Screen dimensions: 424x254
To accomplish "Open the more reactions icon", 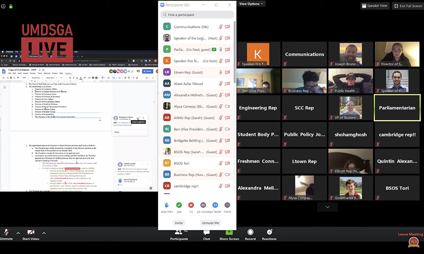I will click(228, 205).
